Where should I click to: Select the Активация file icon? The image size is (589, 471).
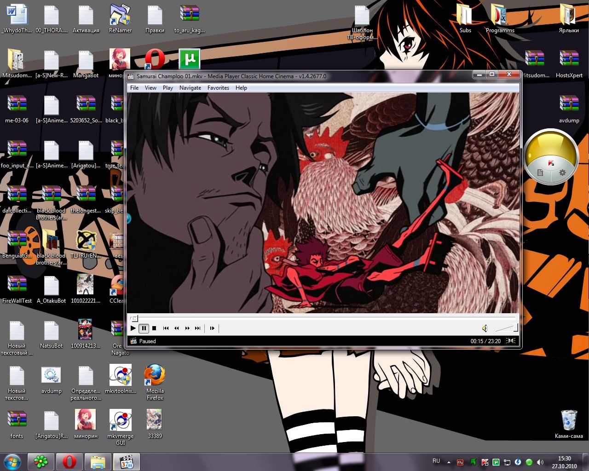(x=86, y=19)
